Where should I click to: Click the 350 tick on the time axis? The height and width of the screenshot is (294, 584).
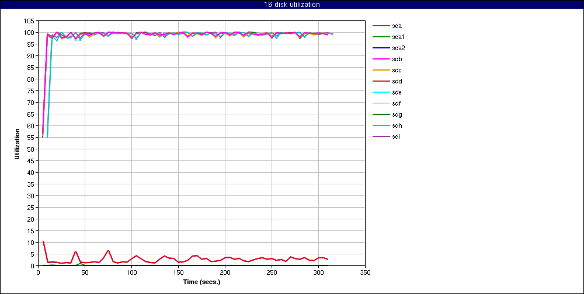[366, 272]
